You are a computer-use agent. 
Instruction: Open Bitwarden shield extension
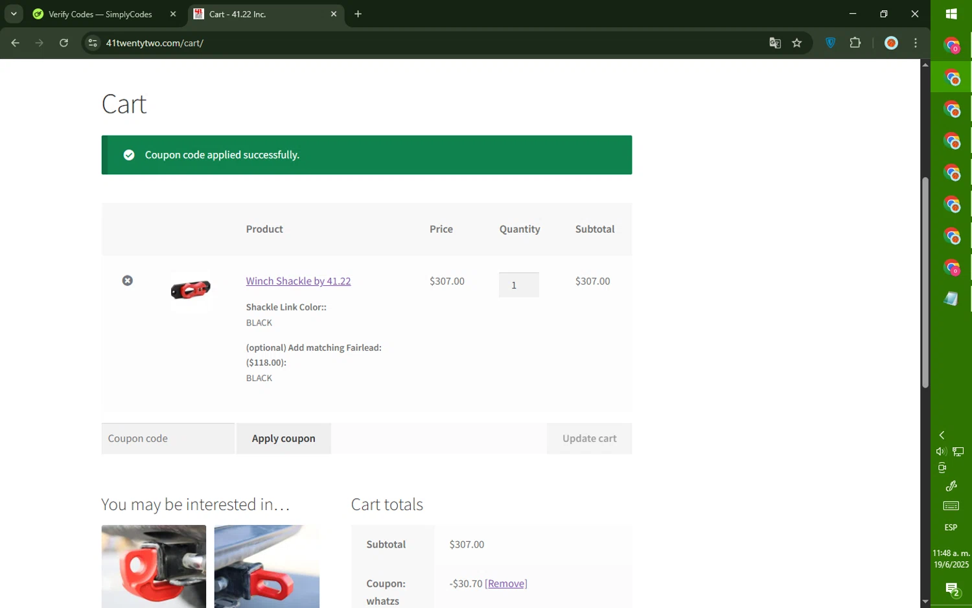point(831,43)
